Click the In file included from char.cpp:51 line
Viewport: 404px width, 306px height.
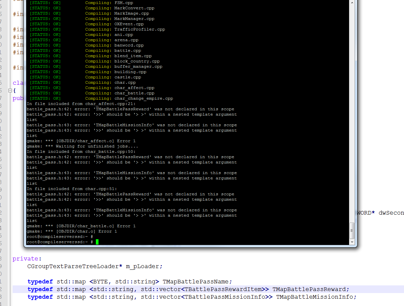(72, 189)
